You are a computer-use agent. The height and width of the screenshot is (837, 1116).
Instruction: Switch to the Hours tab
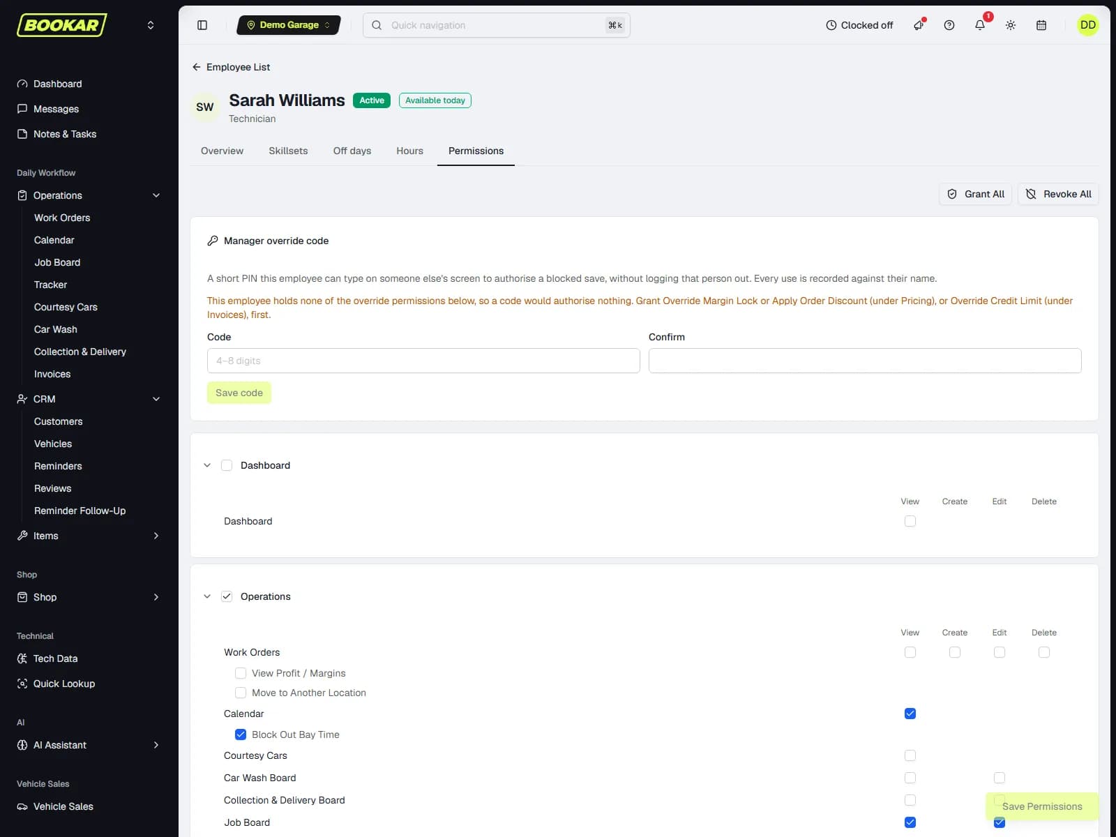click(x=409, y=151)
